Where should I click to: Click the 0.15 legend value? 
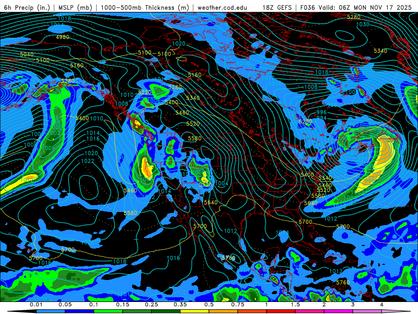pyautogui.click(x=123, y=305)
